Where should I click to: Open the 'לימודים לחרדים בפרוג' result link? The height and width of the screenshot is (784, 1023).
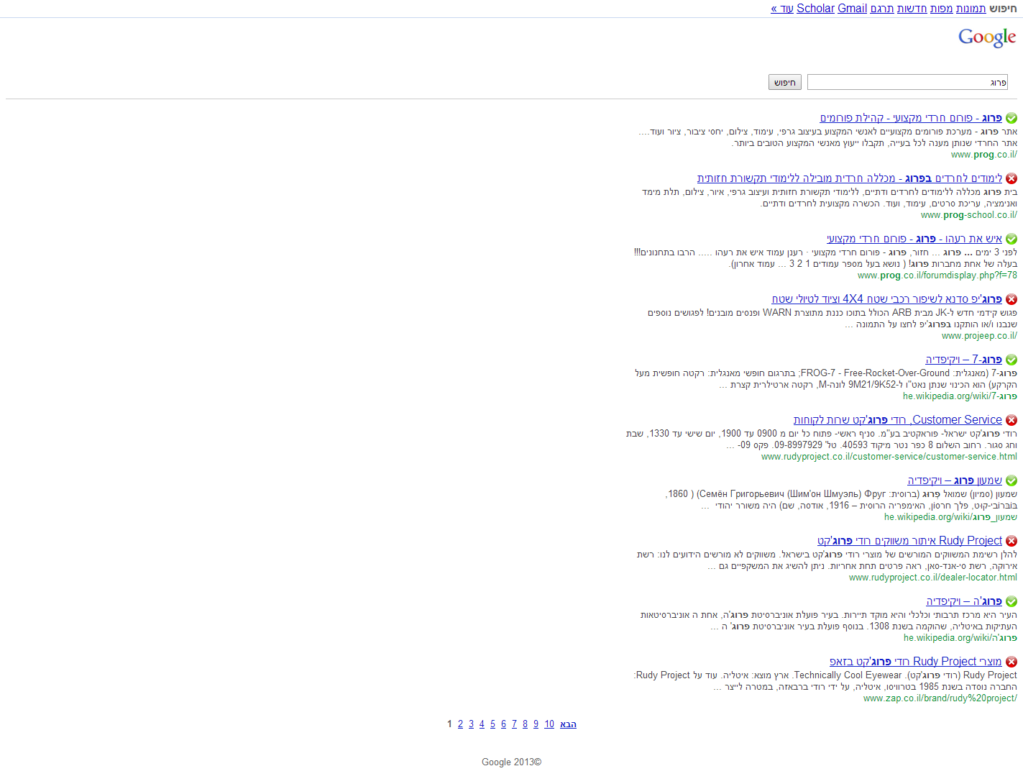point(850,178)
